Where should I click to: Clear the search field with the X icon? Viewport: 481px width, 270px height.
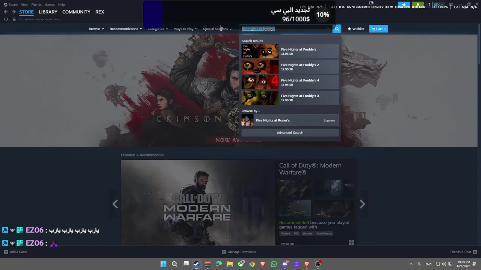(x=328, y=29)
